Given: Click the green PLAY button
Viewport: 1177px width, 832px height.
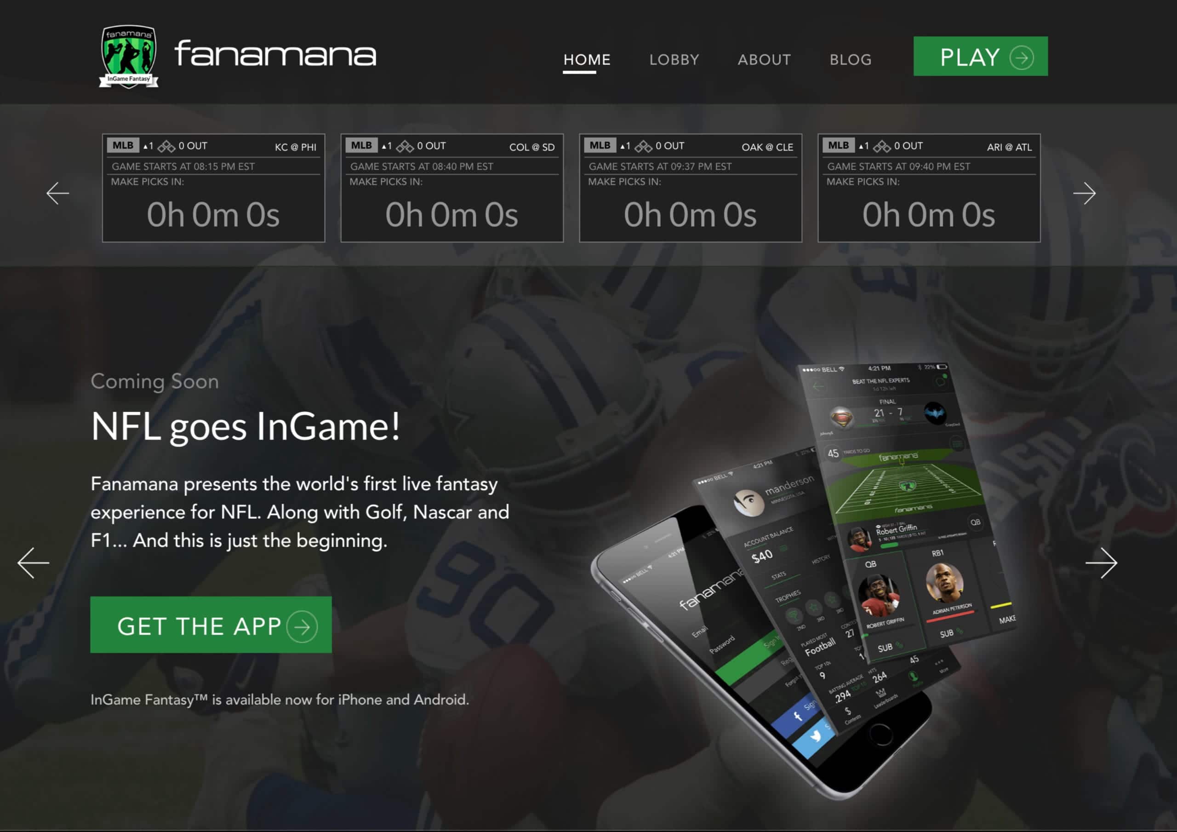Looking at the screenshot, I should click(981, 57).
